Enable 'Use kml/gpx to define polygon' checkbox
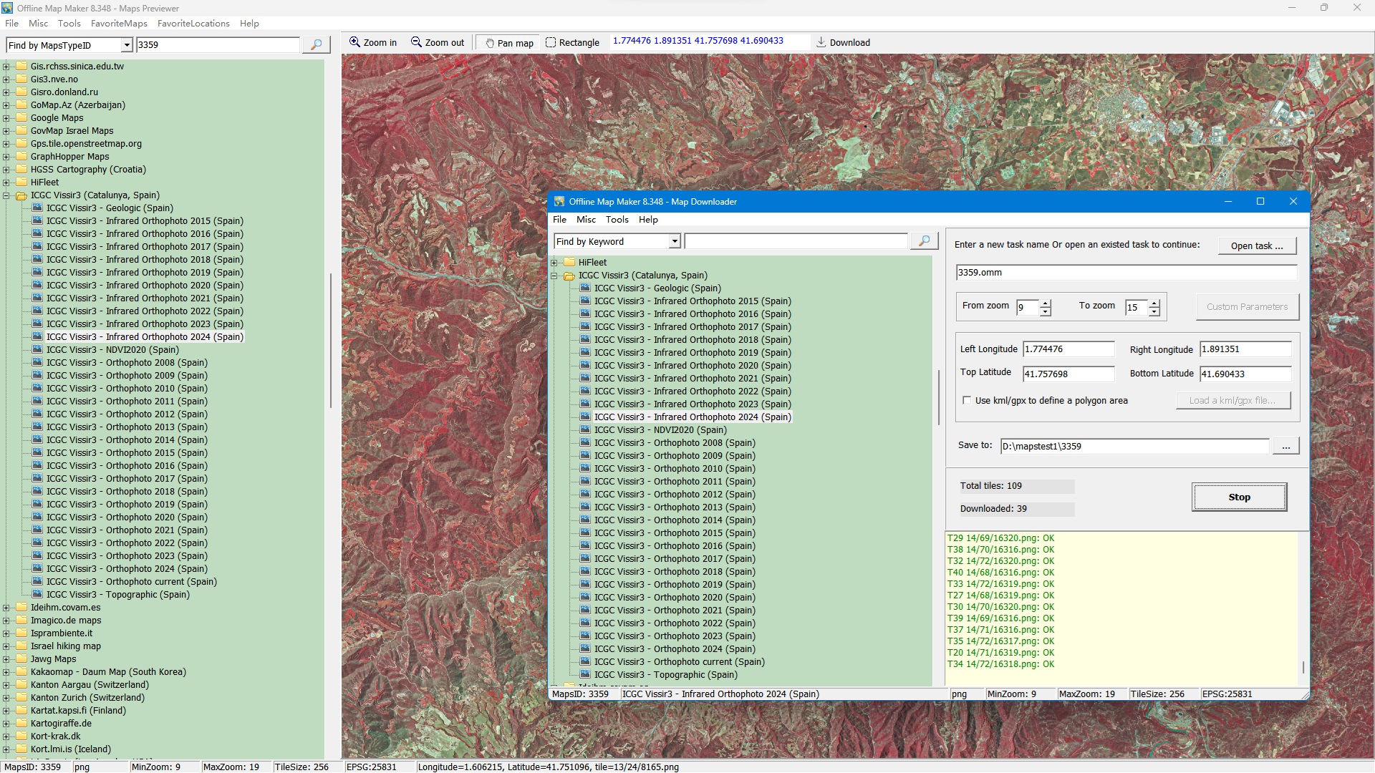Image resolution: width=1375 pixels, height=773 pixels. click(967, 401)
